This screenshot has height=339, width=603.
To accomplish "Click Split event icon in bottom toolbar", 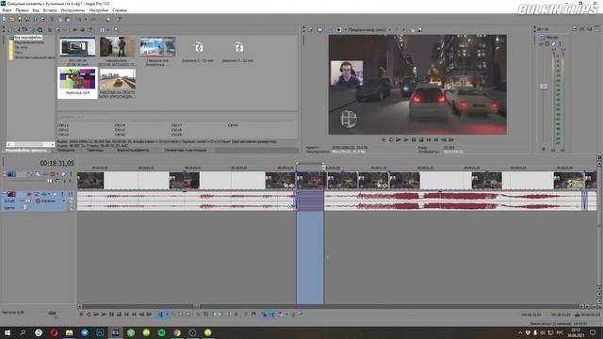I will [x=228, y=314].
